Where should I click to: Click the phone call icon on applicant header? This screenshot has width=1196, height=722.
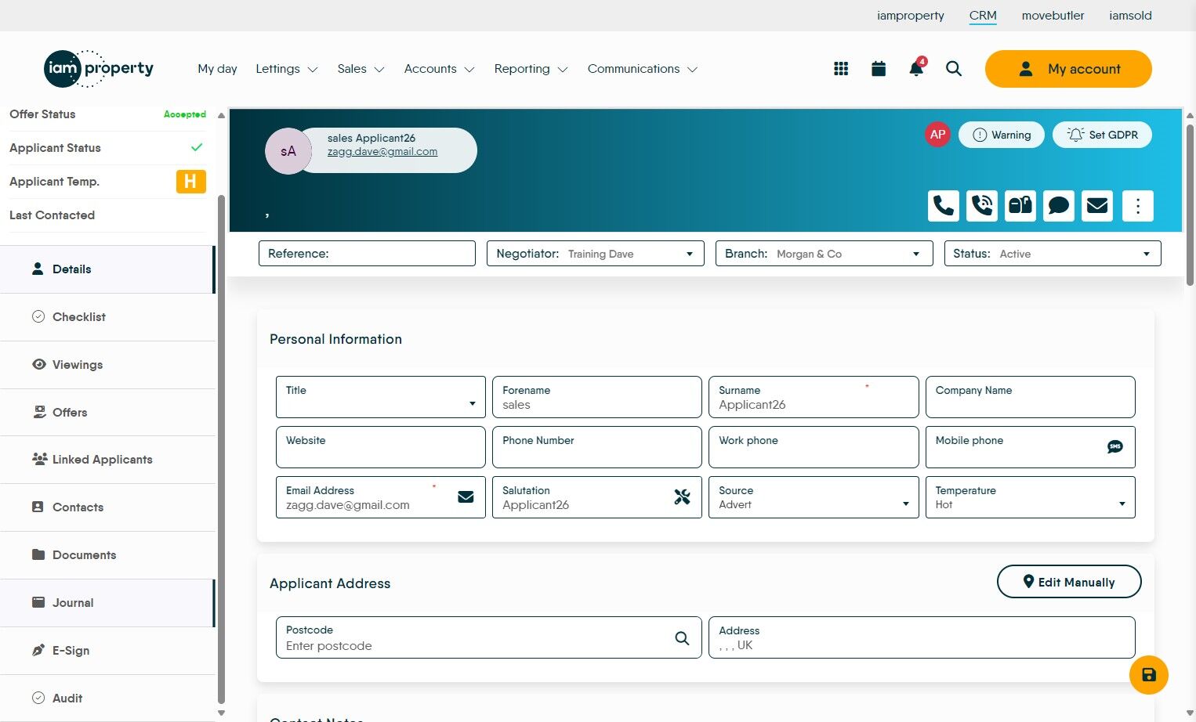(x=943, y=205)
